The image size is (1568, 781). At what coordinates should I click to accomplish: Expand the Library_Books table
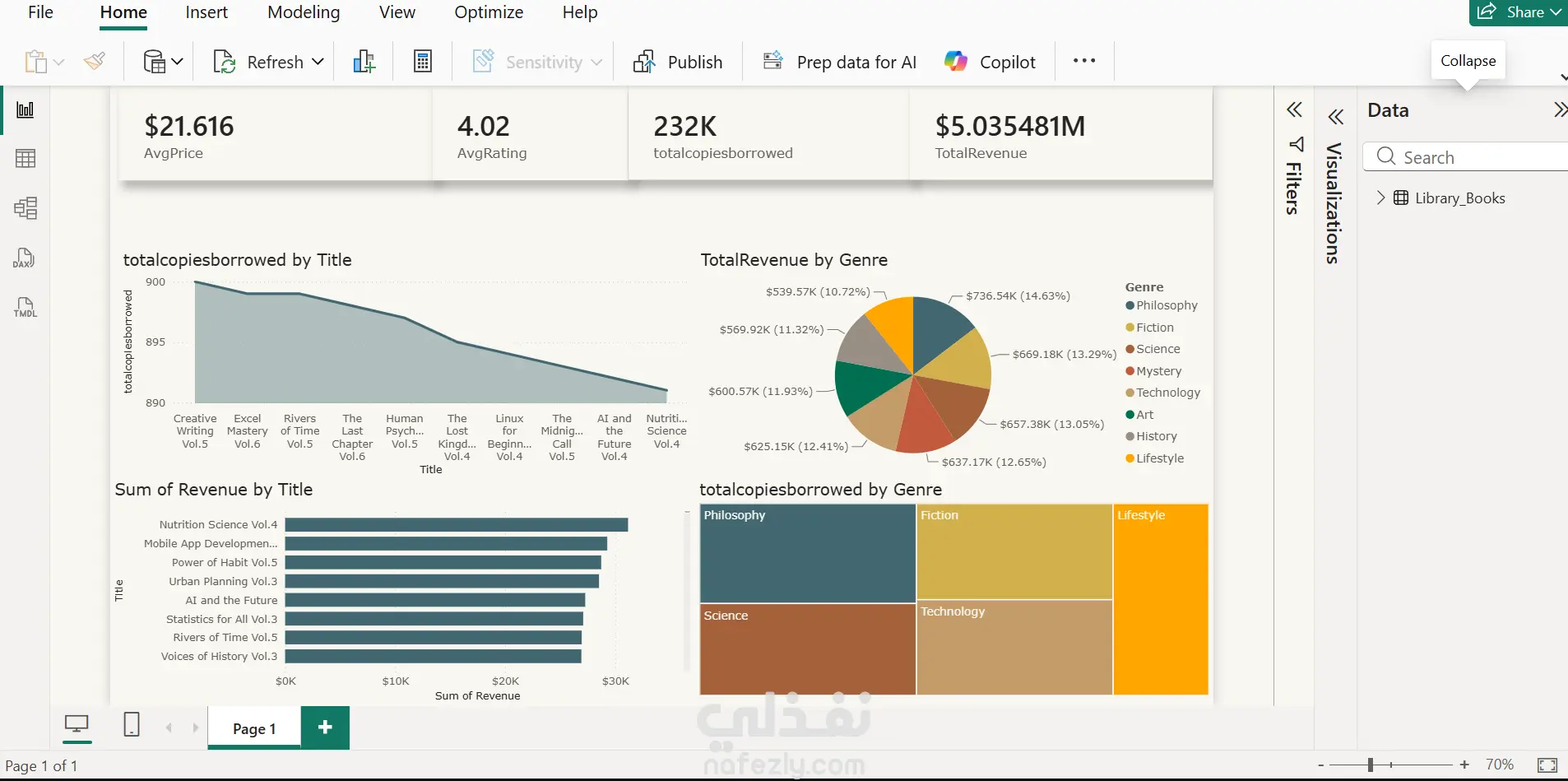click(1381, 198)
